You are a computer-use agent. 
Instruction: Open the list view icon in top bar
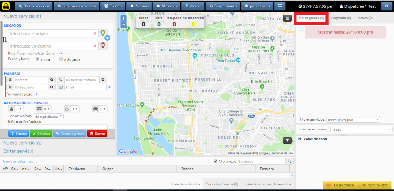coord(280,6)
